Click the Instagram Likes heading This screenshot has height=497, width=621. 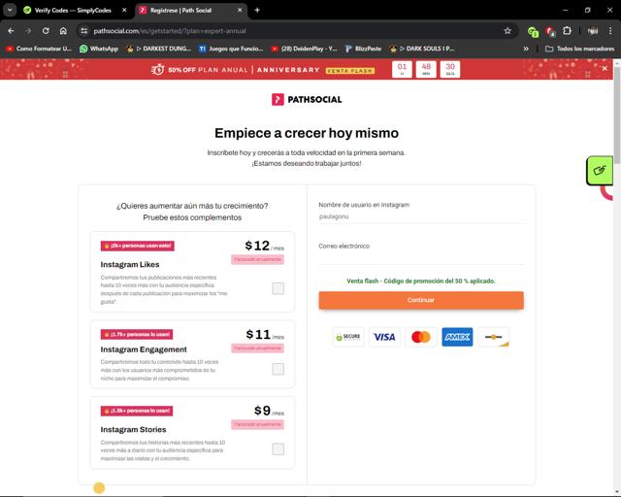(130, 264)
